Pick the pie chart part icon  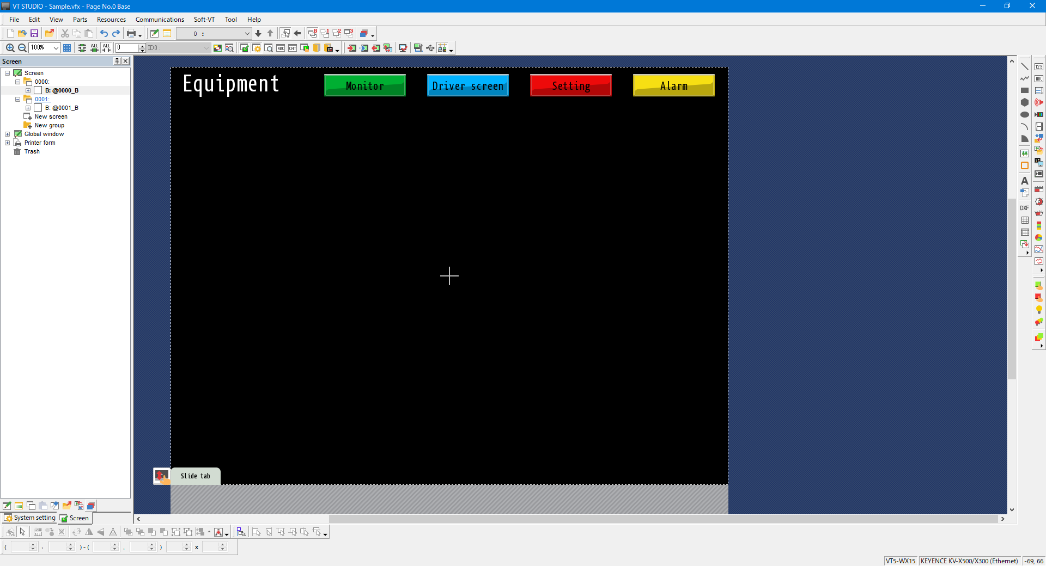pos(1038,237)
